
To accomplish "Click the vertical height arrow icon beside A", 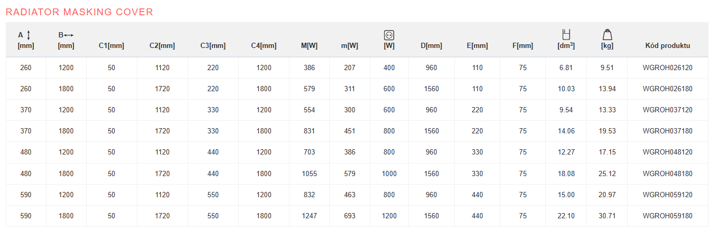I will click(x=29, y=35).
